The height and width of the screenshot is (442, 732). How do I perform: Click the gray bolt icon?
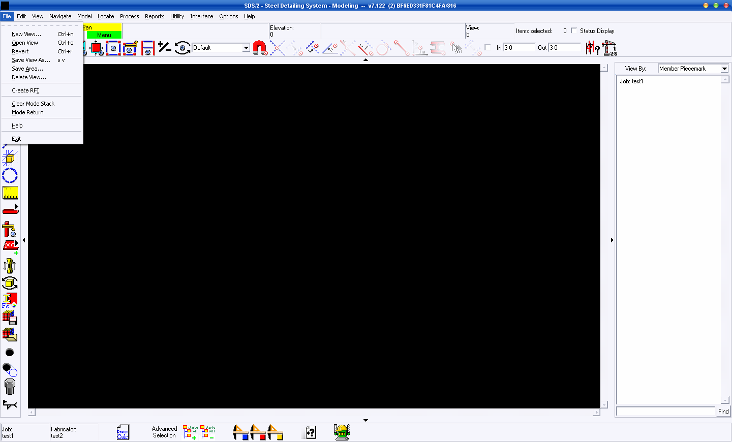point(10,386)
